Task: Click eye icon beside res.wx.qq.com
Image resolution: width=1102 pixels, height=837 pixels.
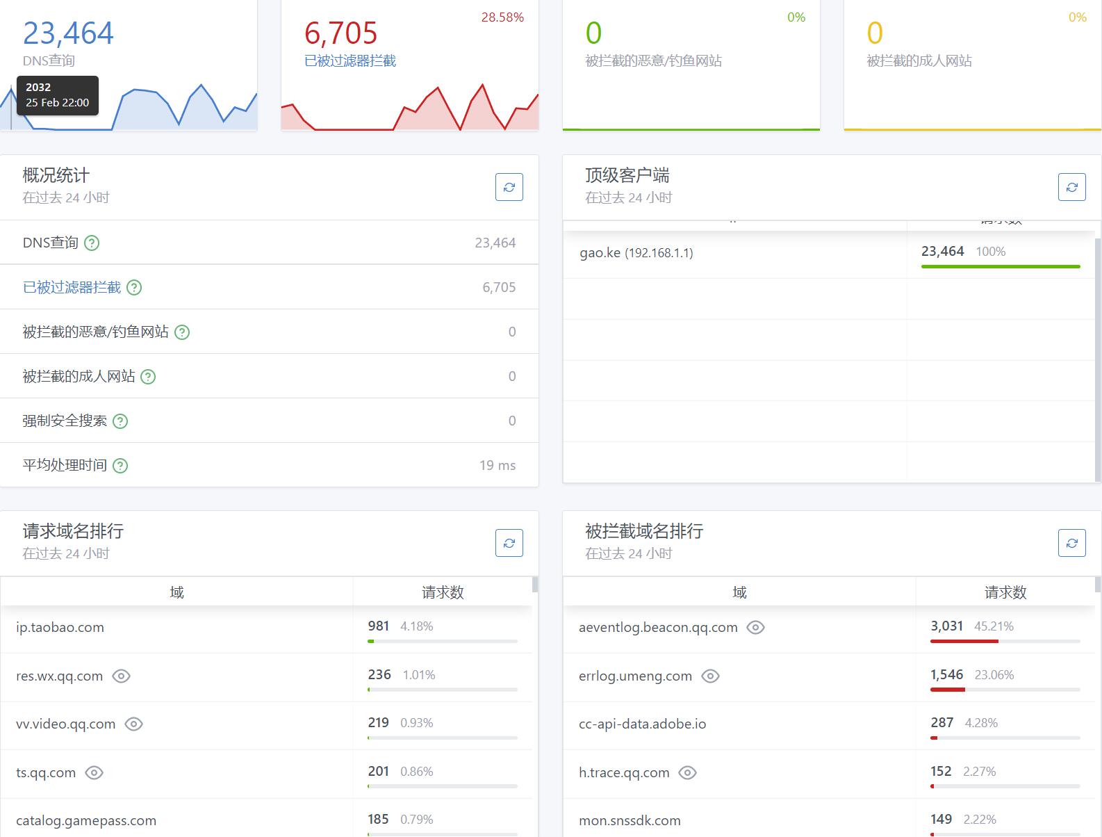Action: 121,676
